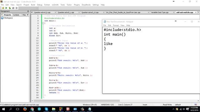Click the Build and run toolbar icon
This screenshot has height=112, width=200.
click(10, 8)
